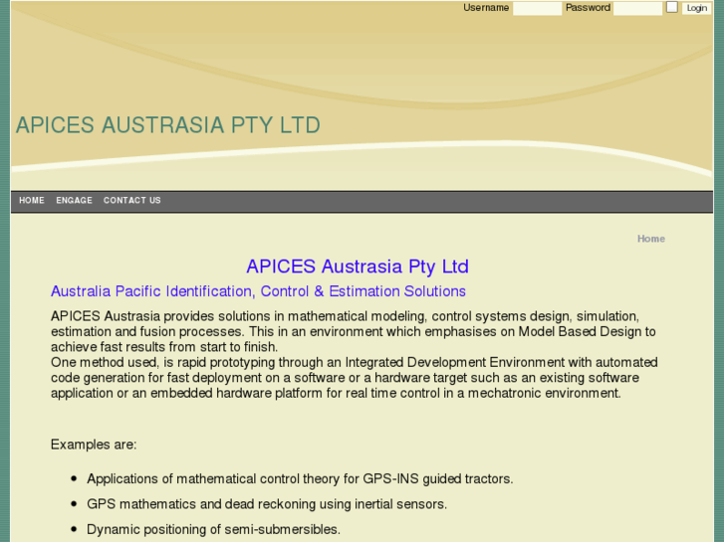
Task: Click the Login button
Action: point(696,8)
